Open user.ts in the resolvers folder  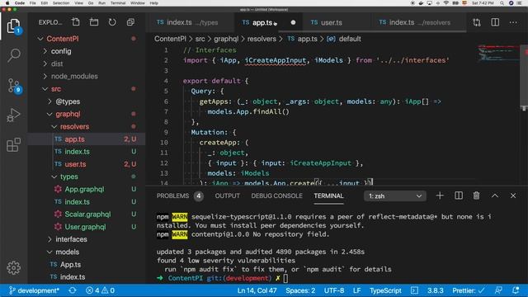[75, 164]
